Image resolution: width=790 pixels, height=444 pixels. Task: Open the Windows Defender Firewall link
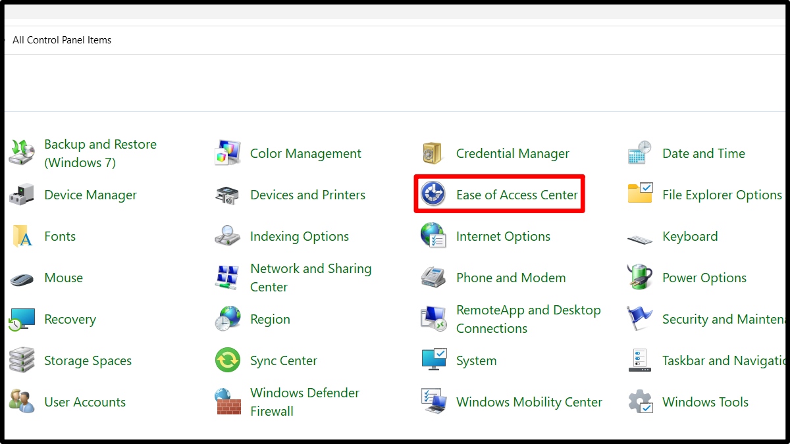pos(305,402)
